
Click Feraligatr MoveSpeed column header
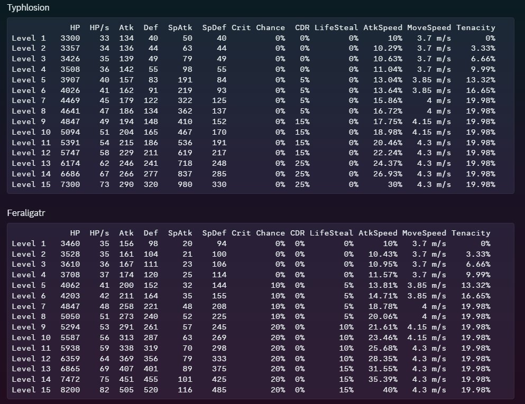[x=424, y=233]
